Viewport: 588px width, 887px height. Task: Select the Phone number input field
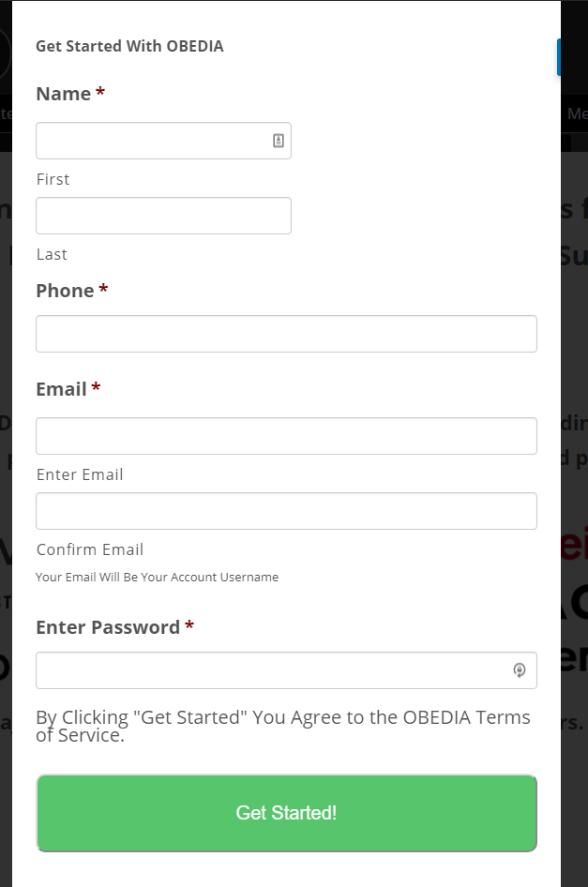(x=286, y=334)
